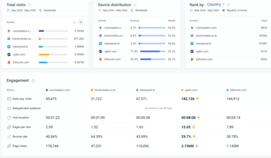Click the info icon next to Total visits
Image resolution: width=271 pixels, height=158 pixels.
click(29, 5)
